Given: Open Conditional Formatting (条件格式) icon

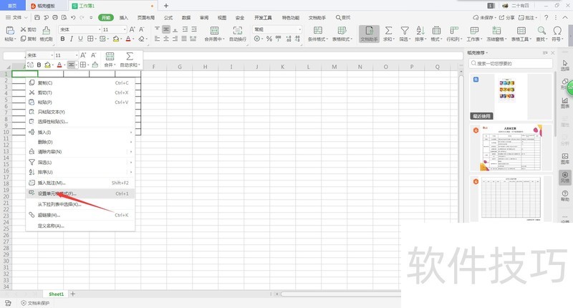Looking at the screenshot, I should (318, 30).
